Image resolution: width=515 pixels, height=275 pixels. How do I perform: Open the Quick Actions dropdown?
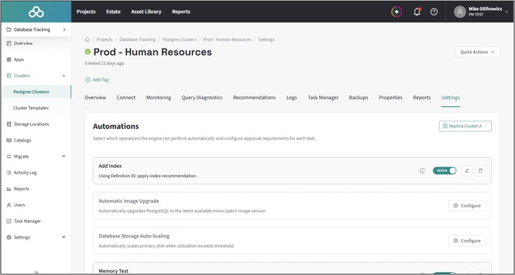pos(477,52)
